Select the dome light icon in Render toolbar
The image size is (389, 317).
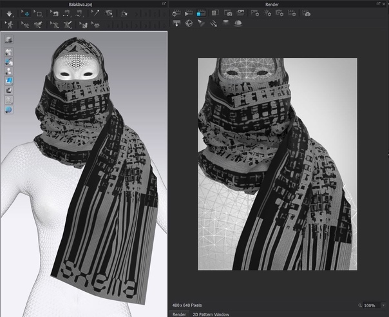(x=238, y=23)
